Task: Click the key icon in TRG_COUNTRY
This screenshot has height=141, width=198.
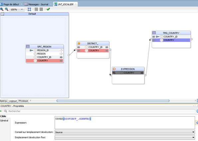Action: [157, 37]
